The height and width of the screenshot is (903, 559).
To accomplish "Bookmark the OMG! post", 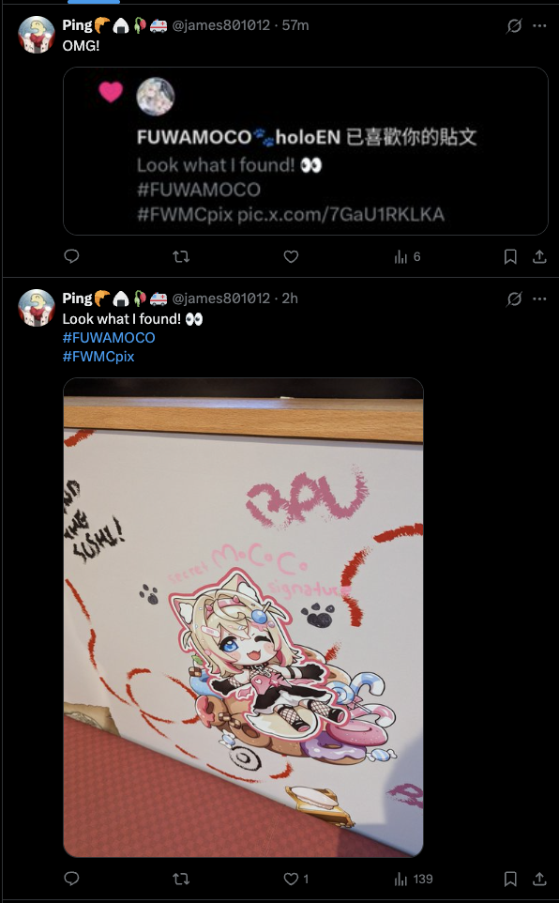I will (x=510, y=256).
